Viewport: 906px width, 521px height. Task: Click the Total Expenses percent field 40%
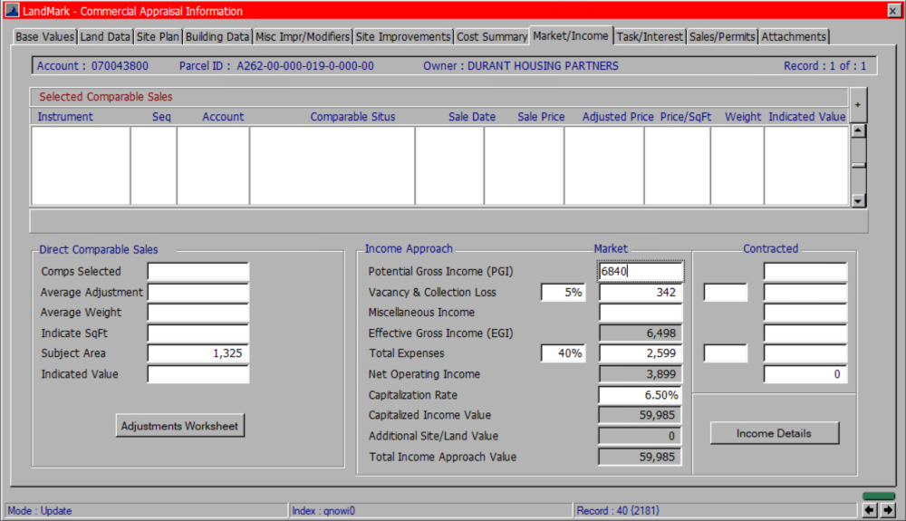point(563,352)
